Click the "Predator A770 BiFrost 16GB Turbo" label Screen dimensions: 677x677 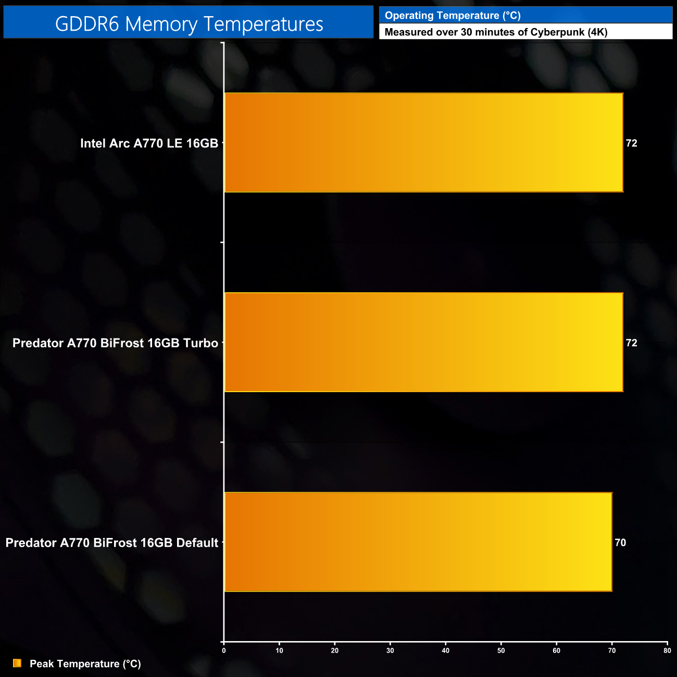click(x=115, y=343)
